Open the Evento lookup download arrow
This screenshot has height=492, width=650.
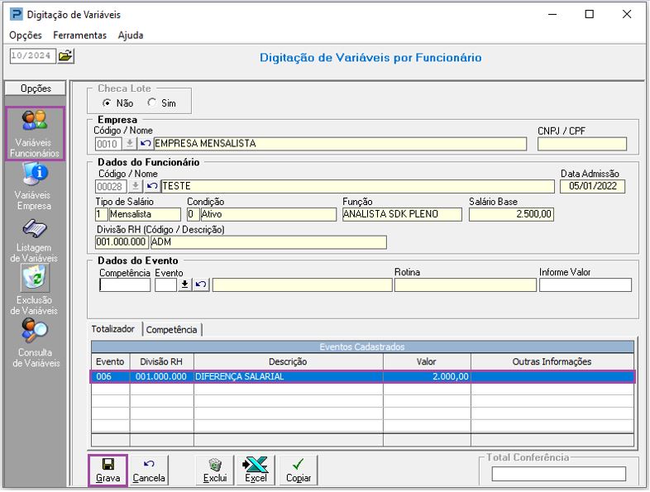[x=185, y=284]
